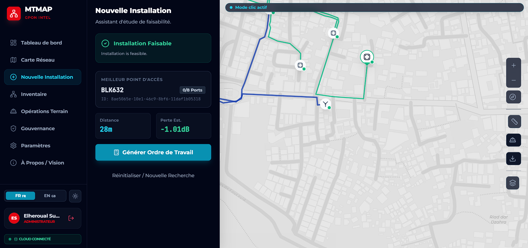The image size is (528, 248).
Task: Click the download export map button
Action: coord(513,159)
